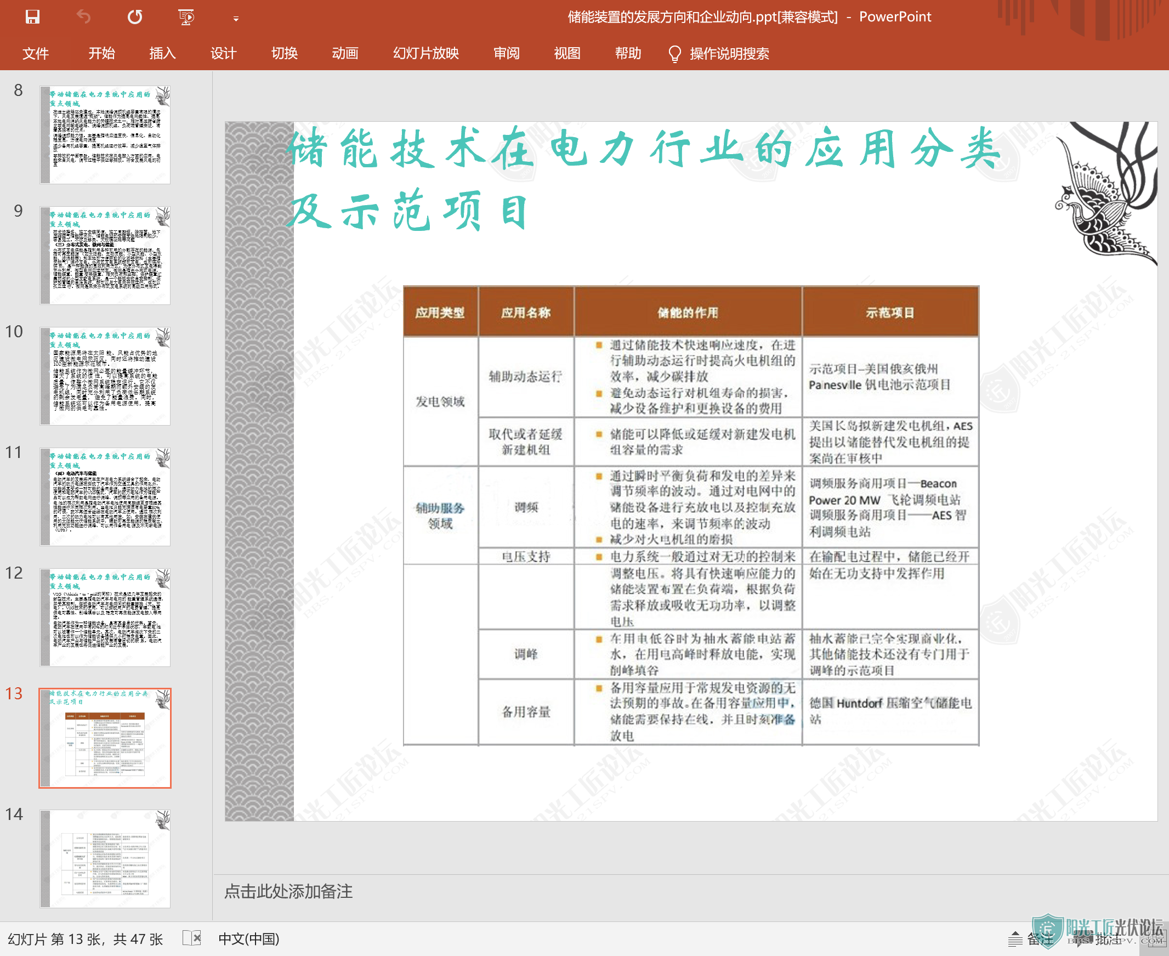
Task: Click the Redo/Repeat icon
Action: 135,17
